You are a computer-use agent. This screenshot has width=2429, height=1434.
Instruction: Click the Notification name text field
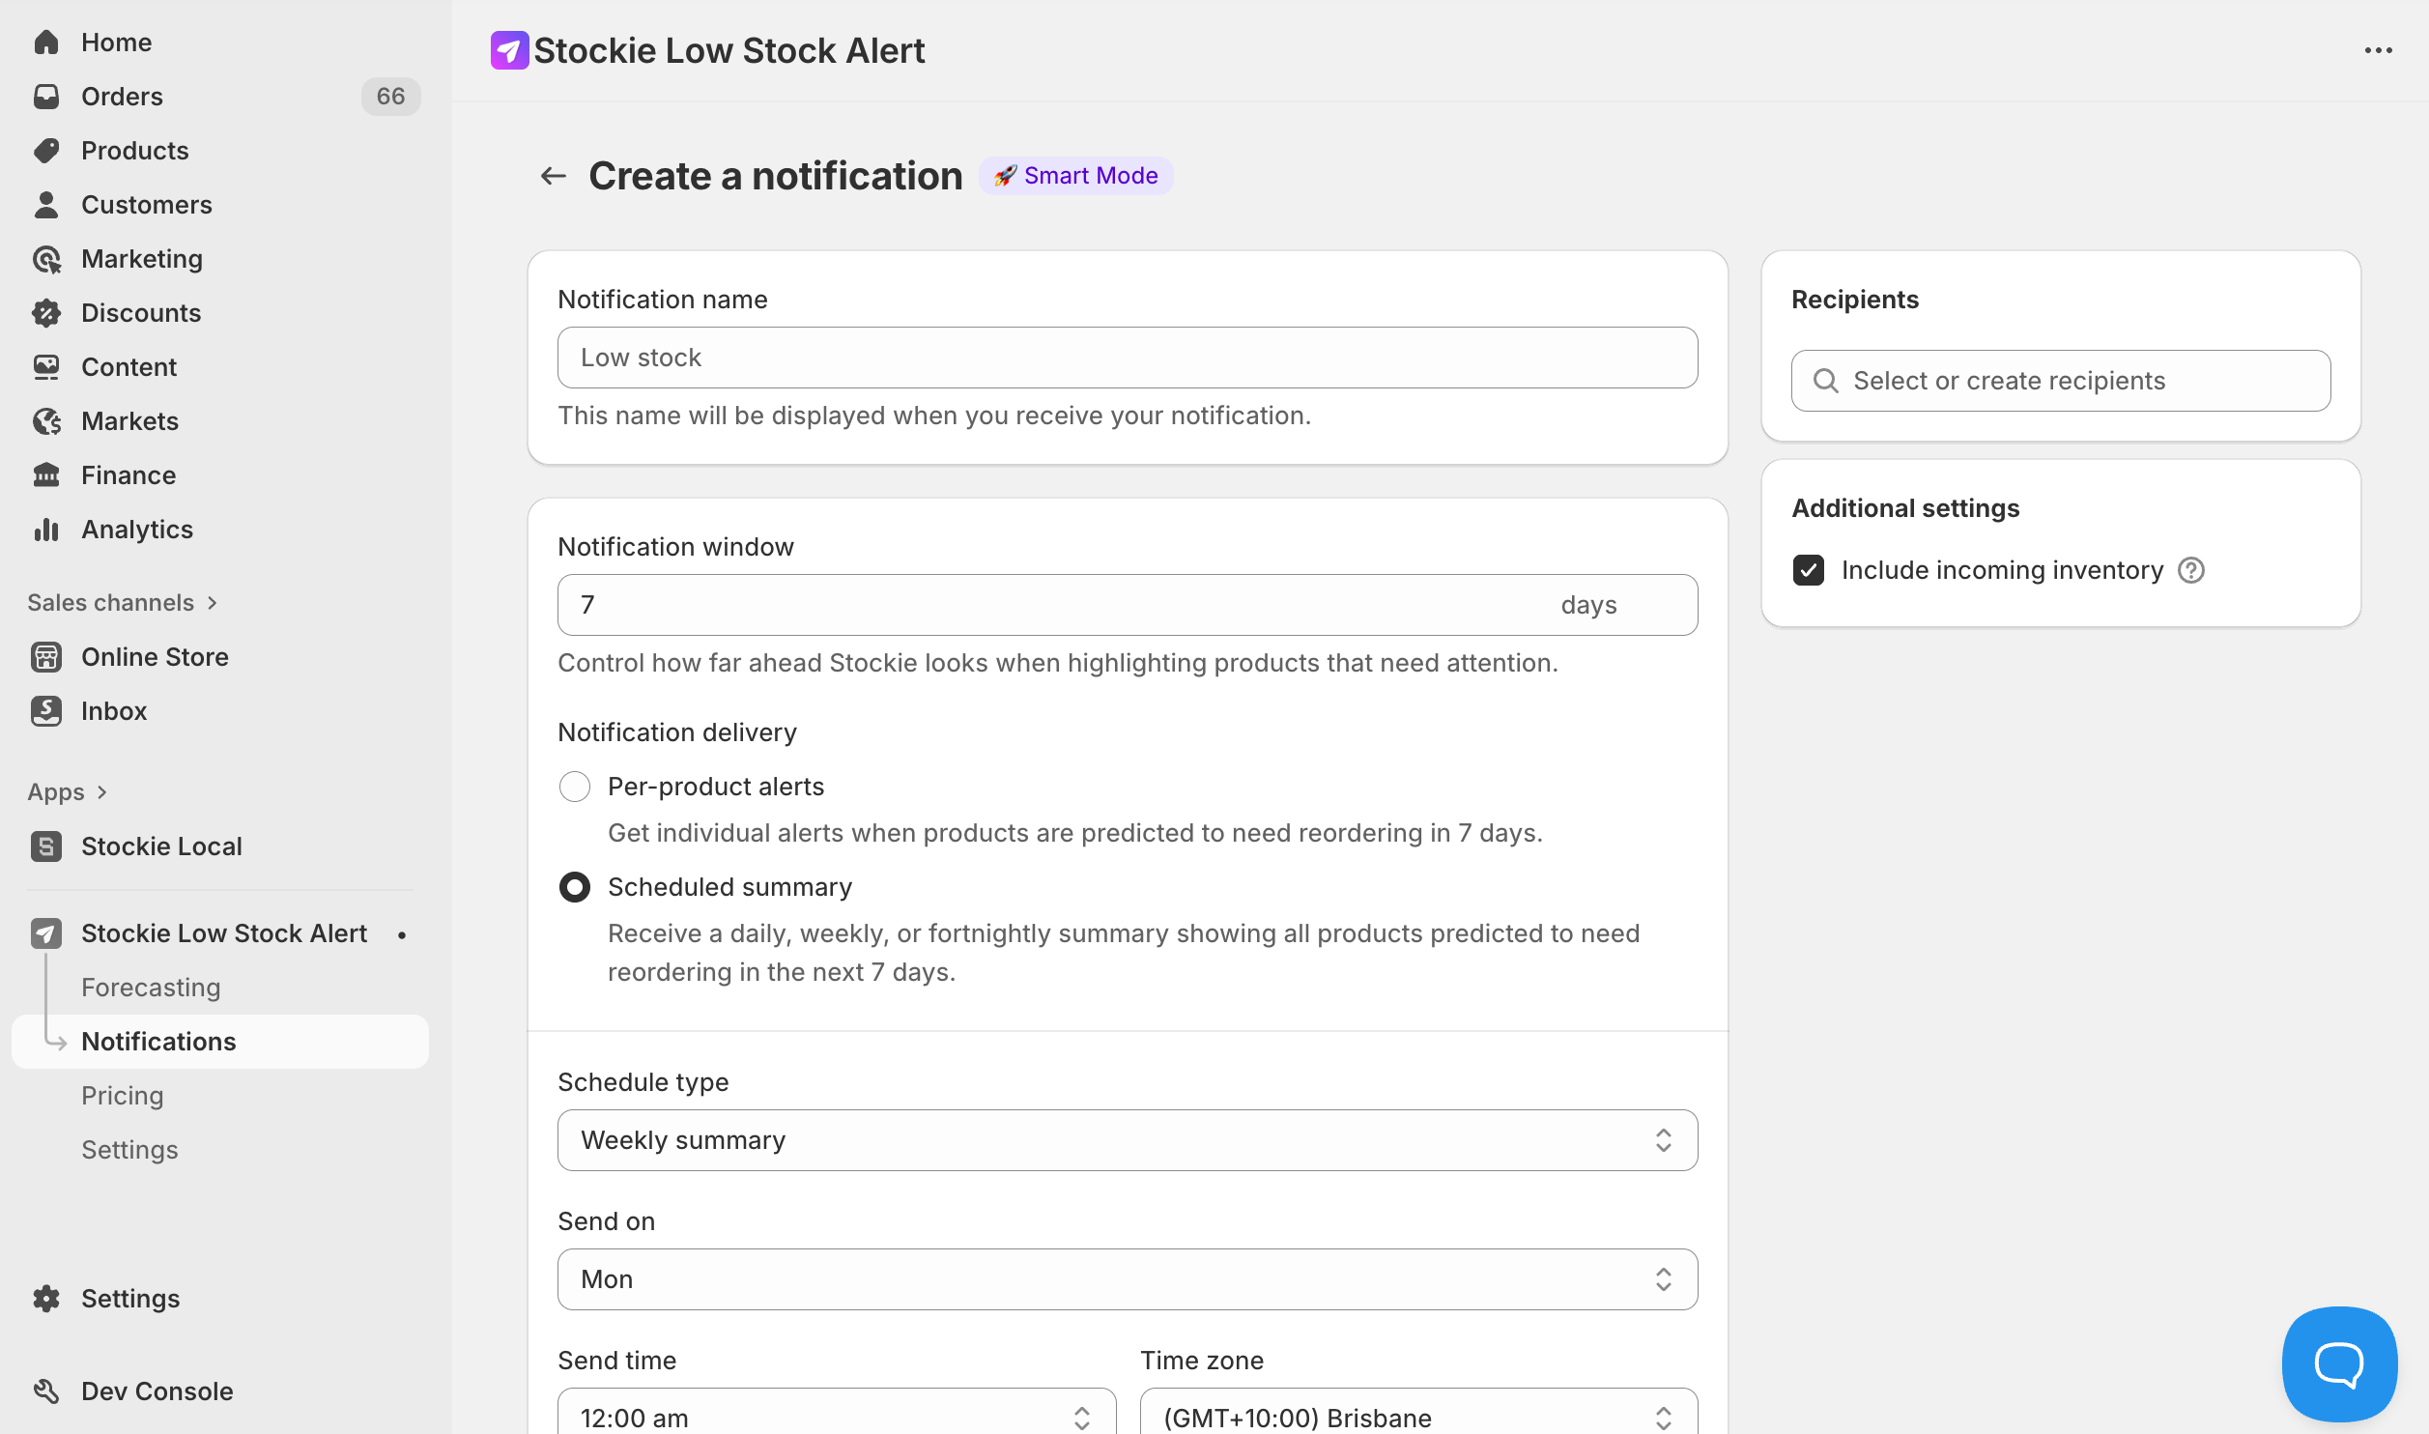(1127, 358)
